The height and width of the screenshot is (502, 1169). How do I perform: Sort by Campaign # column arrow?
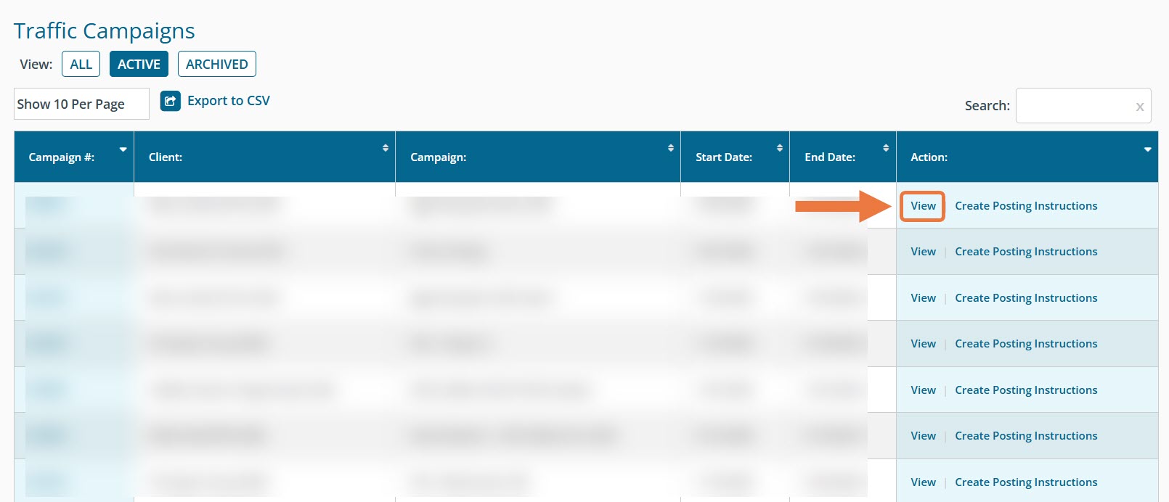pyautogui.click(x=123, y=149)
